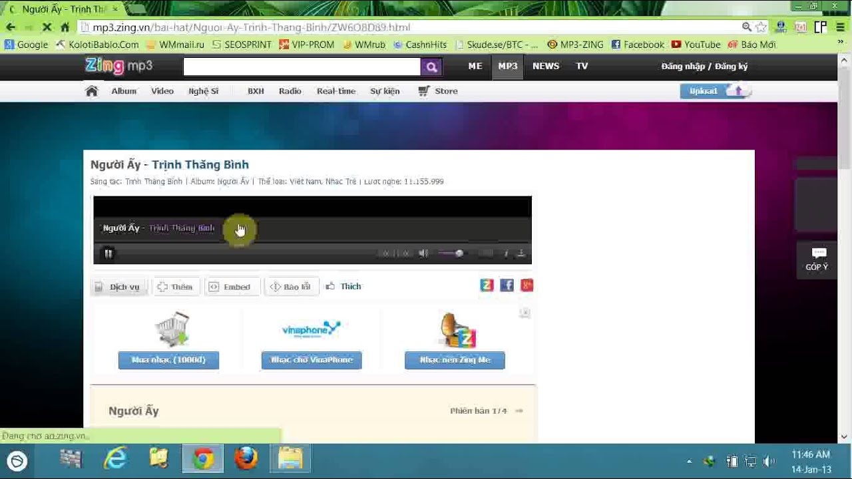Click Mua nhạc (1000đ) button

point(168,360)
